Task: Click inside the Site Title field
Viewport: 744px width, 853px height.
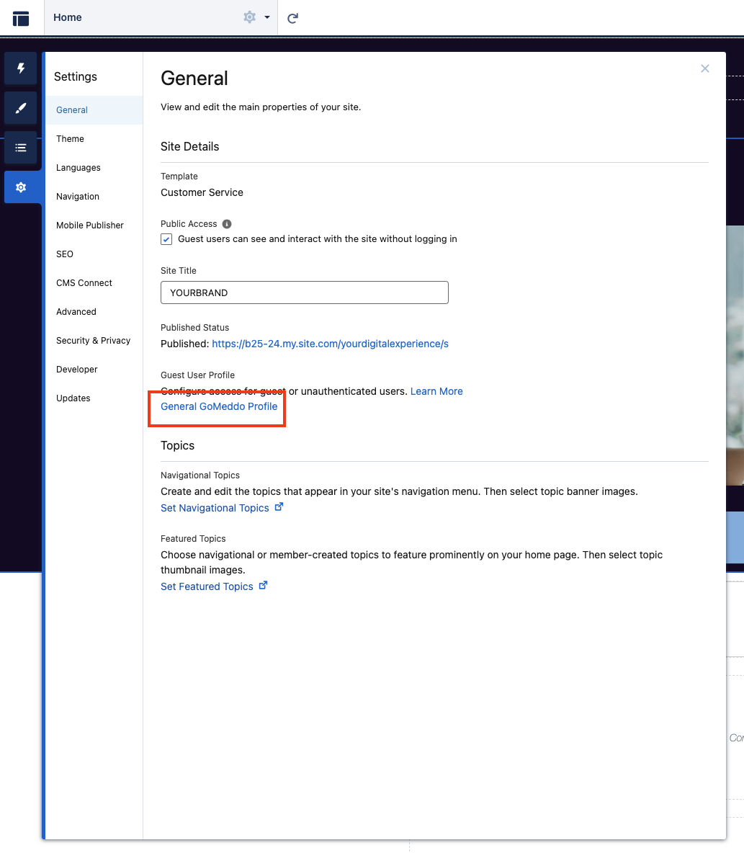Action: [304, 292]
